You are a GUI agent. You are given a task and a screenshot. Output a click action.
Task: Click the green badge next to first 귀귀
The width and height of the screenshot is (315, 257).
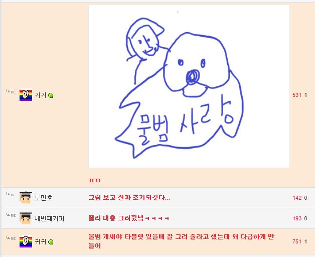pos(51,95)
